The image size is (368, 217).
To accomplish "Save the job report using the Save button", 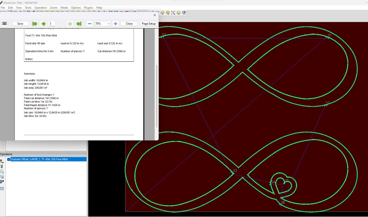I will 20,23.
